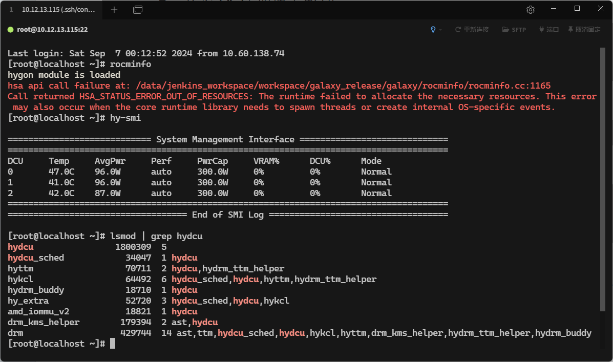Expand the small arrow beside the lightbulb
The height and width of the screenshot is (362, 613).
coord(440,30)
